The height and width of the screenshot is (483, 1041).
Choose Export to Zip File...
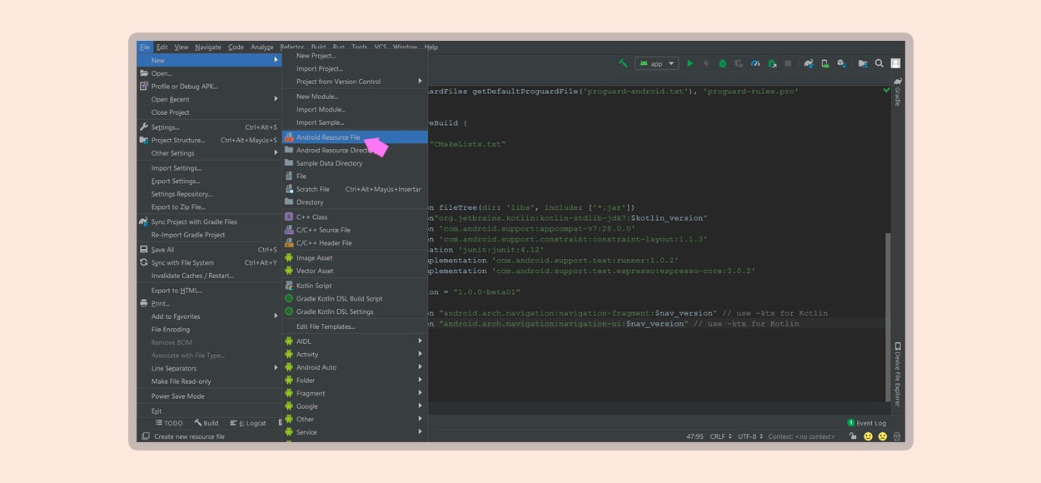pos(209,207)
